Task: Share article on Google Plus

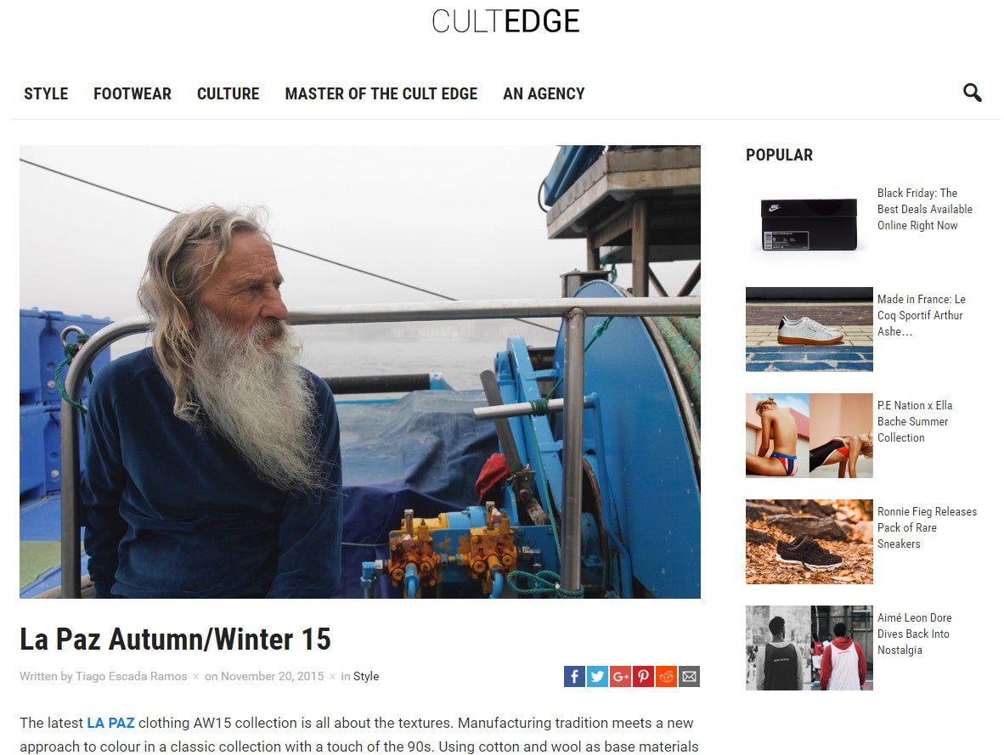Action: tap(620, 676)
